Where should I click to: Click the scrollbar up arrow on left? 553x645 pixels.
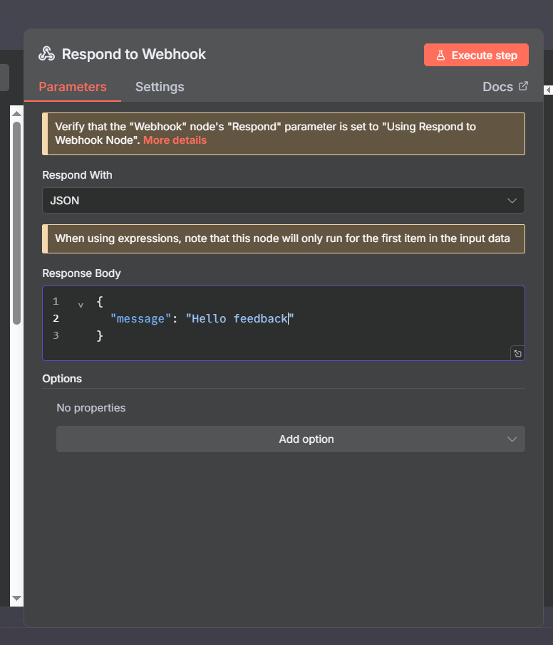[x=16, y=112]
